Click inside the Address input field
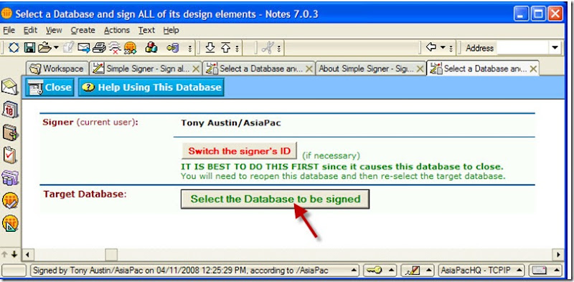 (x=523, y=47)
